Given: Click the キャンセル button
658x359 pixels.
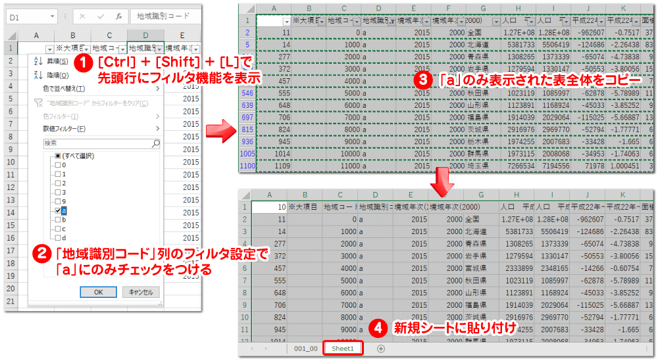Looking at the screenshot, I should (x=141, y=292).
